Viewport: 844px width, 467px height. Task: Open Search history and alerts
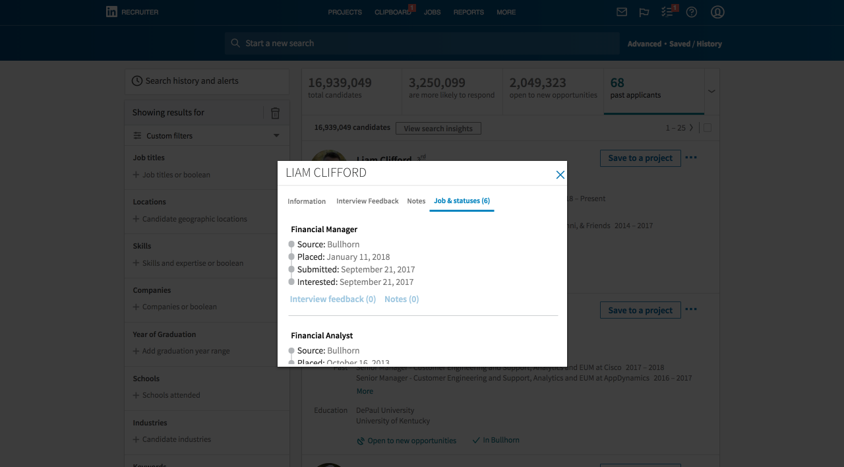[207, 81]
